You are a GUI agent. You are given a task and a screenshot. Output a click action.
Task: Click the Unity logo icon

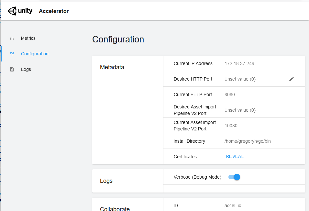12,11
